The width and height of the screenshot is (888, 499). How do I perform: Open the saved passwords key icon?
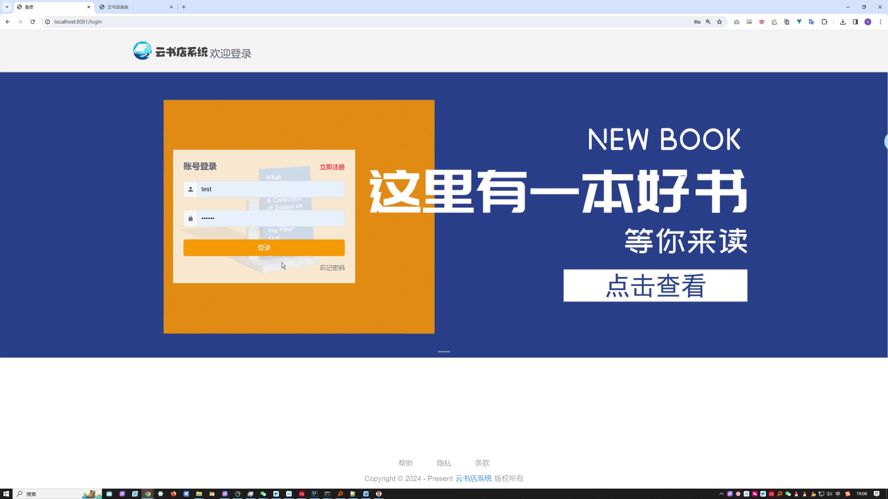click(697, 22)
